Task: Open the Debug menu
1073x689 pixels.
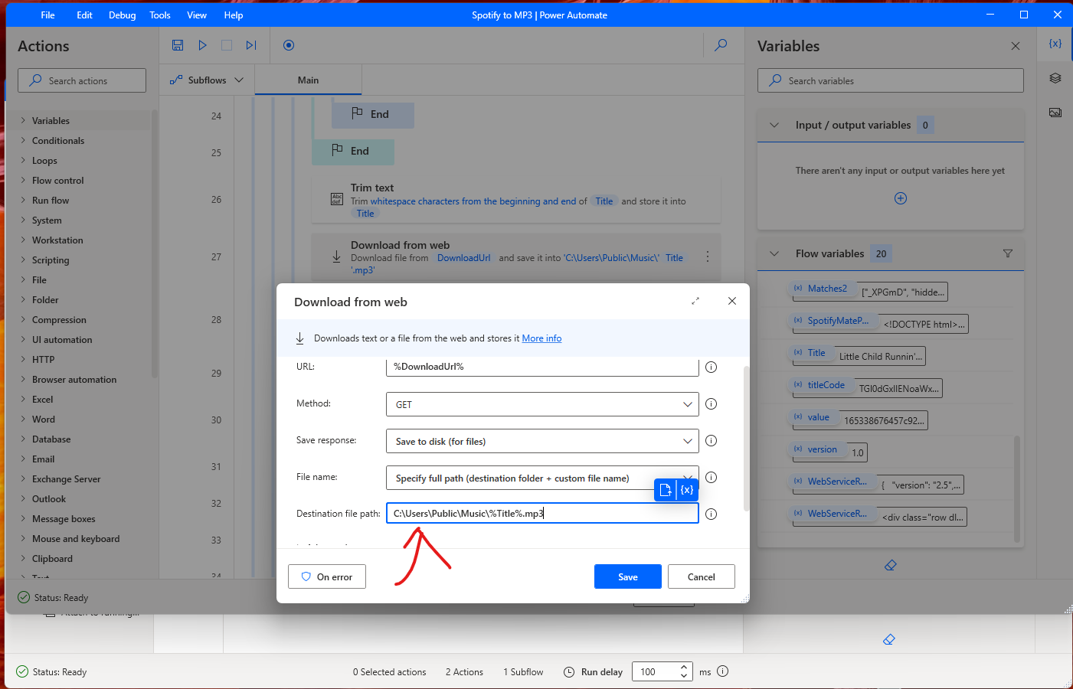Action: [x=122, y=15]
